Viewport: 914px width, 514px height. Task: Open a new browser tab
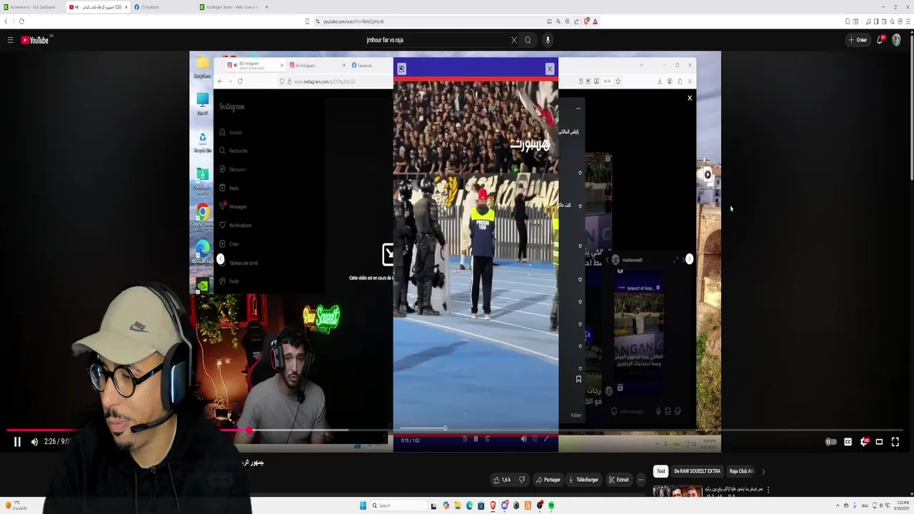pos(266,7)
